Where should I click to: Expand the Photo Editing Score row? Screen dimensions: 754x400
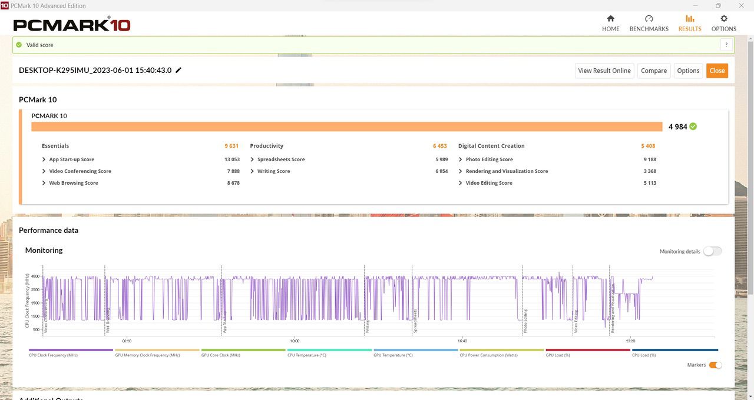(461, 159)
